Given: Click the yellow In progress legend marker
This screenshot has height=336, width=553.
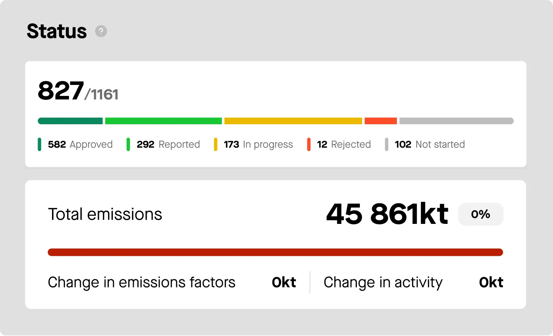Looking at the screenshot, I should pyautogui.click(x=215, y=144).
